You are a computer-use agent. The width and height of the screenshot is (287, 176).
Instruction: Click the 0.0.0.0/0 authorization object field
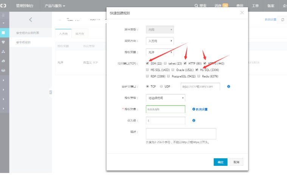165,109
